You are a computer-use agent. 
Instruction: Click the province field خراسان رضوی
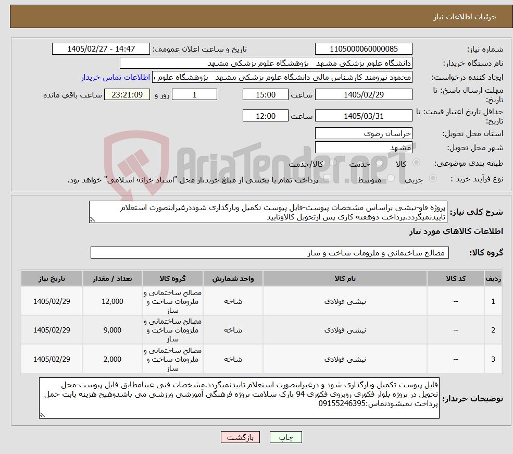pos(364,133)
